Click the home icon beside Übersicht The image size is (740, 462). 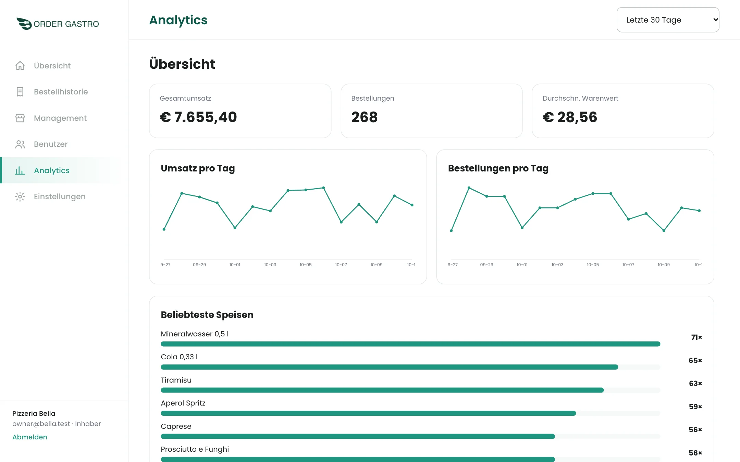(20, 65)
